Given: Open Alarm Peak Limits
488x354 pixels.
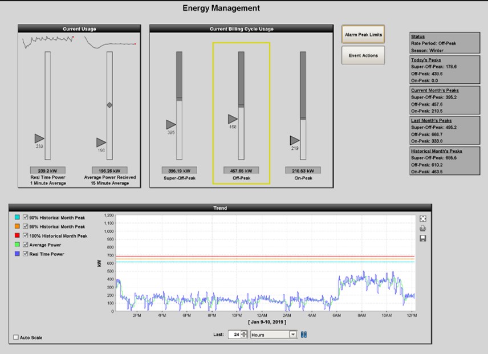Looking at the screenshot, I should (363, 35).
